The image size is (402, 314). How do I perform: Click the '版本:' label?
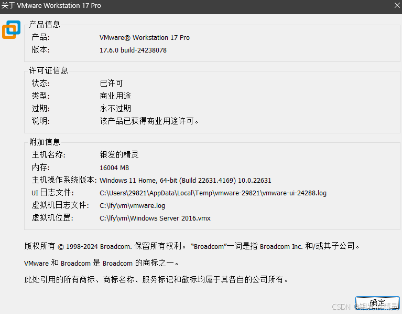pos(40,50)
